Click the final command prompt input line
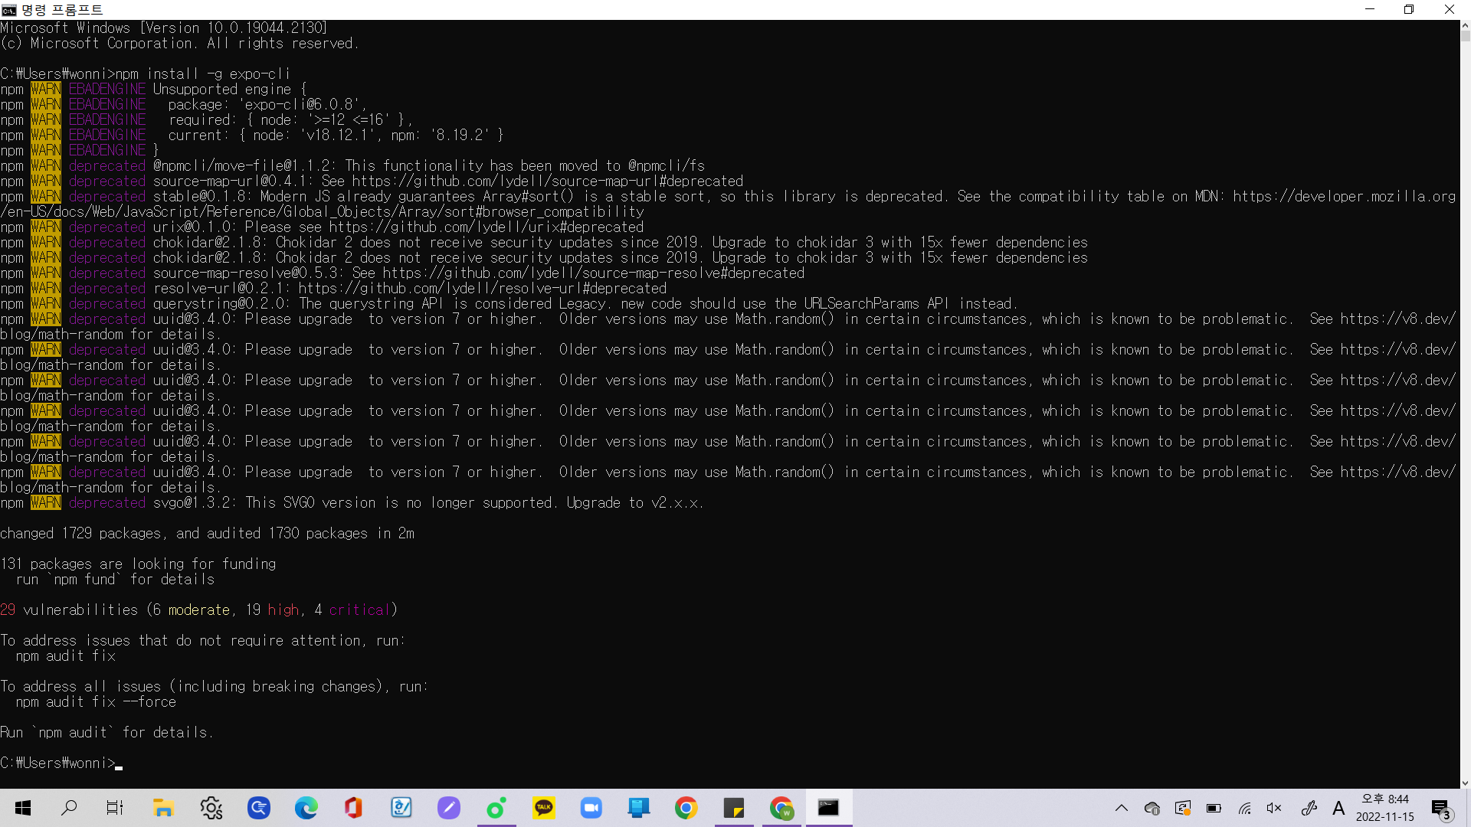 (61, 763)
